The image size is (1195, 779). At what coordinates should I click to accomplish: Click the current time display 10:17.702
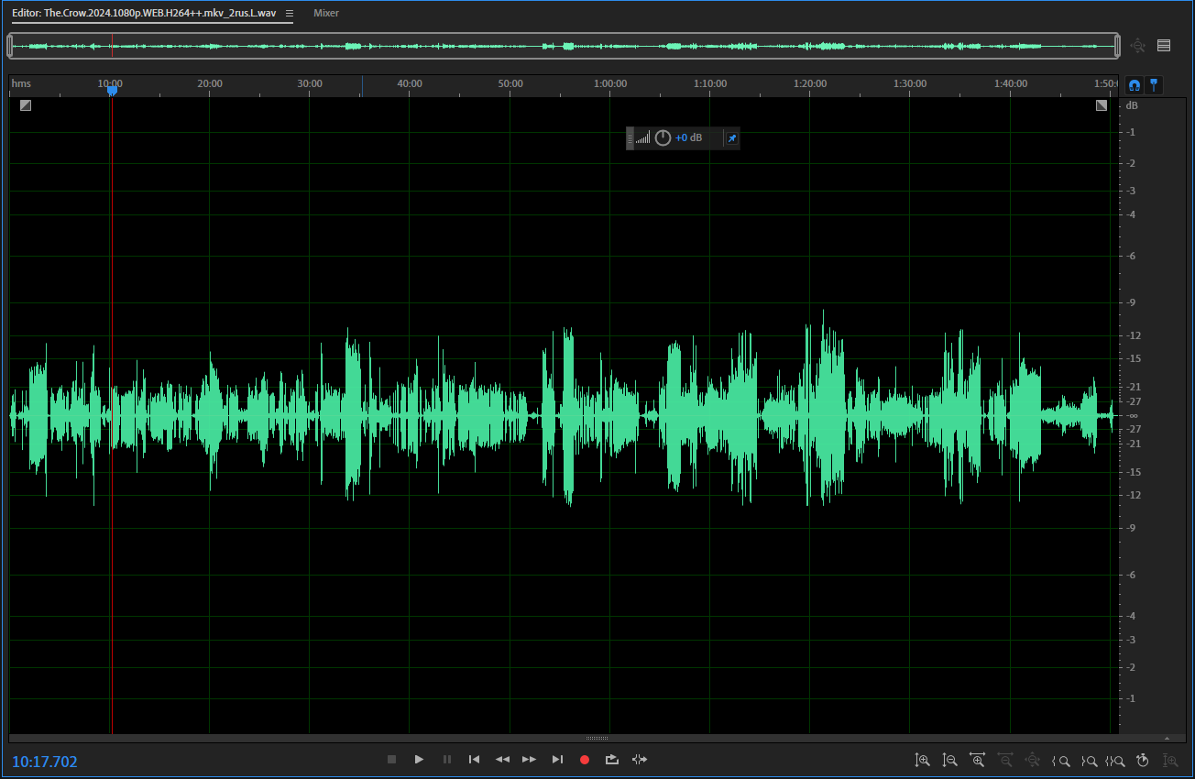tap(45, 762)
